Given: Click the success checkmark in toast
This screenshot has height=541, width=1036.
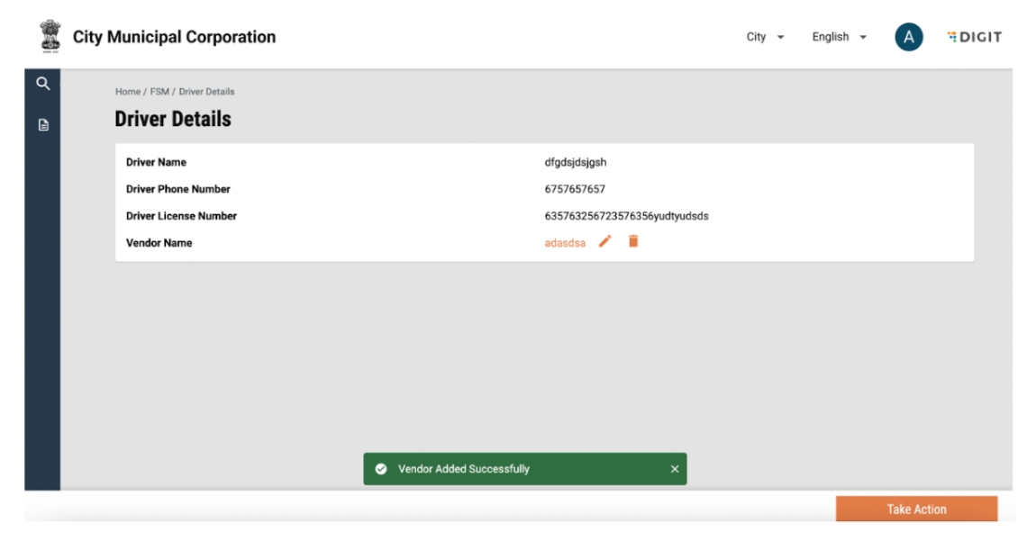Looking at the screenshot, I should [x=381, y=469].
